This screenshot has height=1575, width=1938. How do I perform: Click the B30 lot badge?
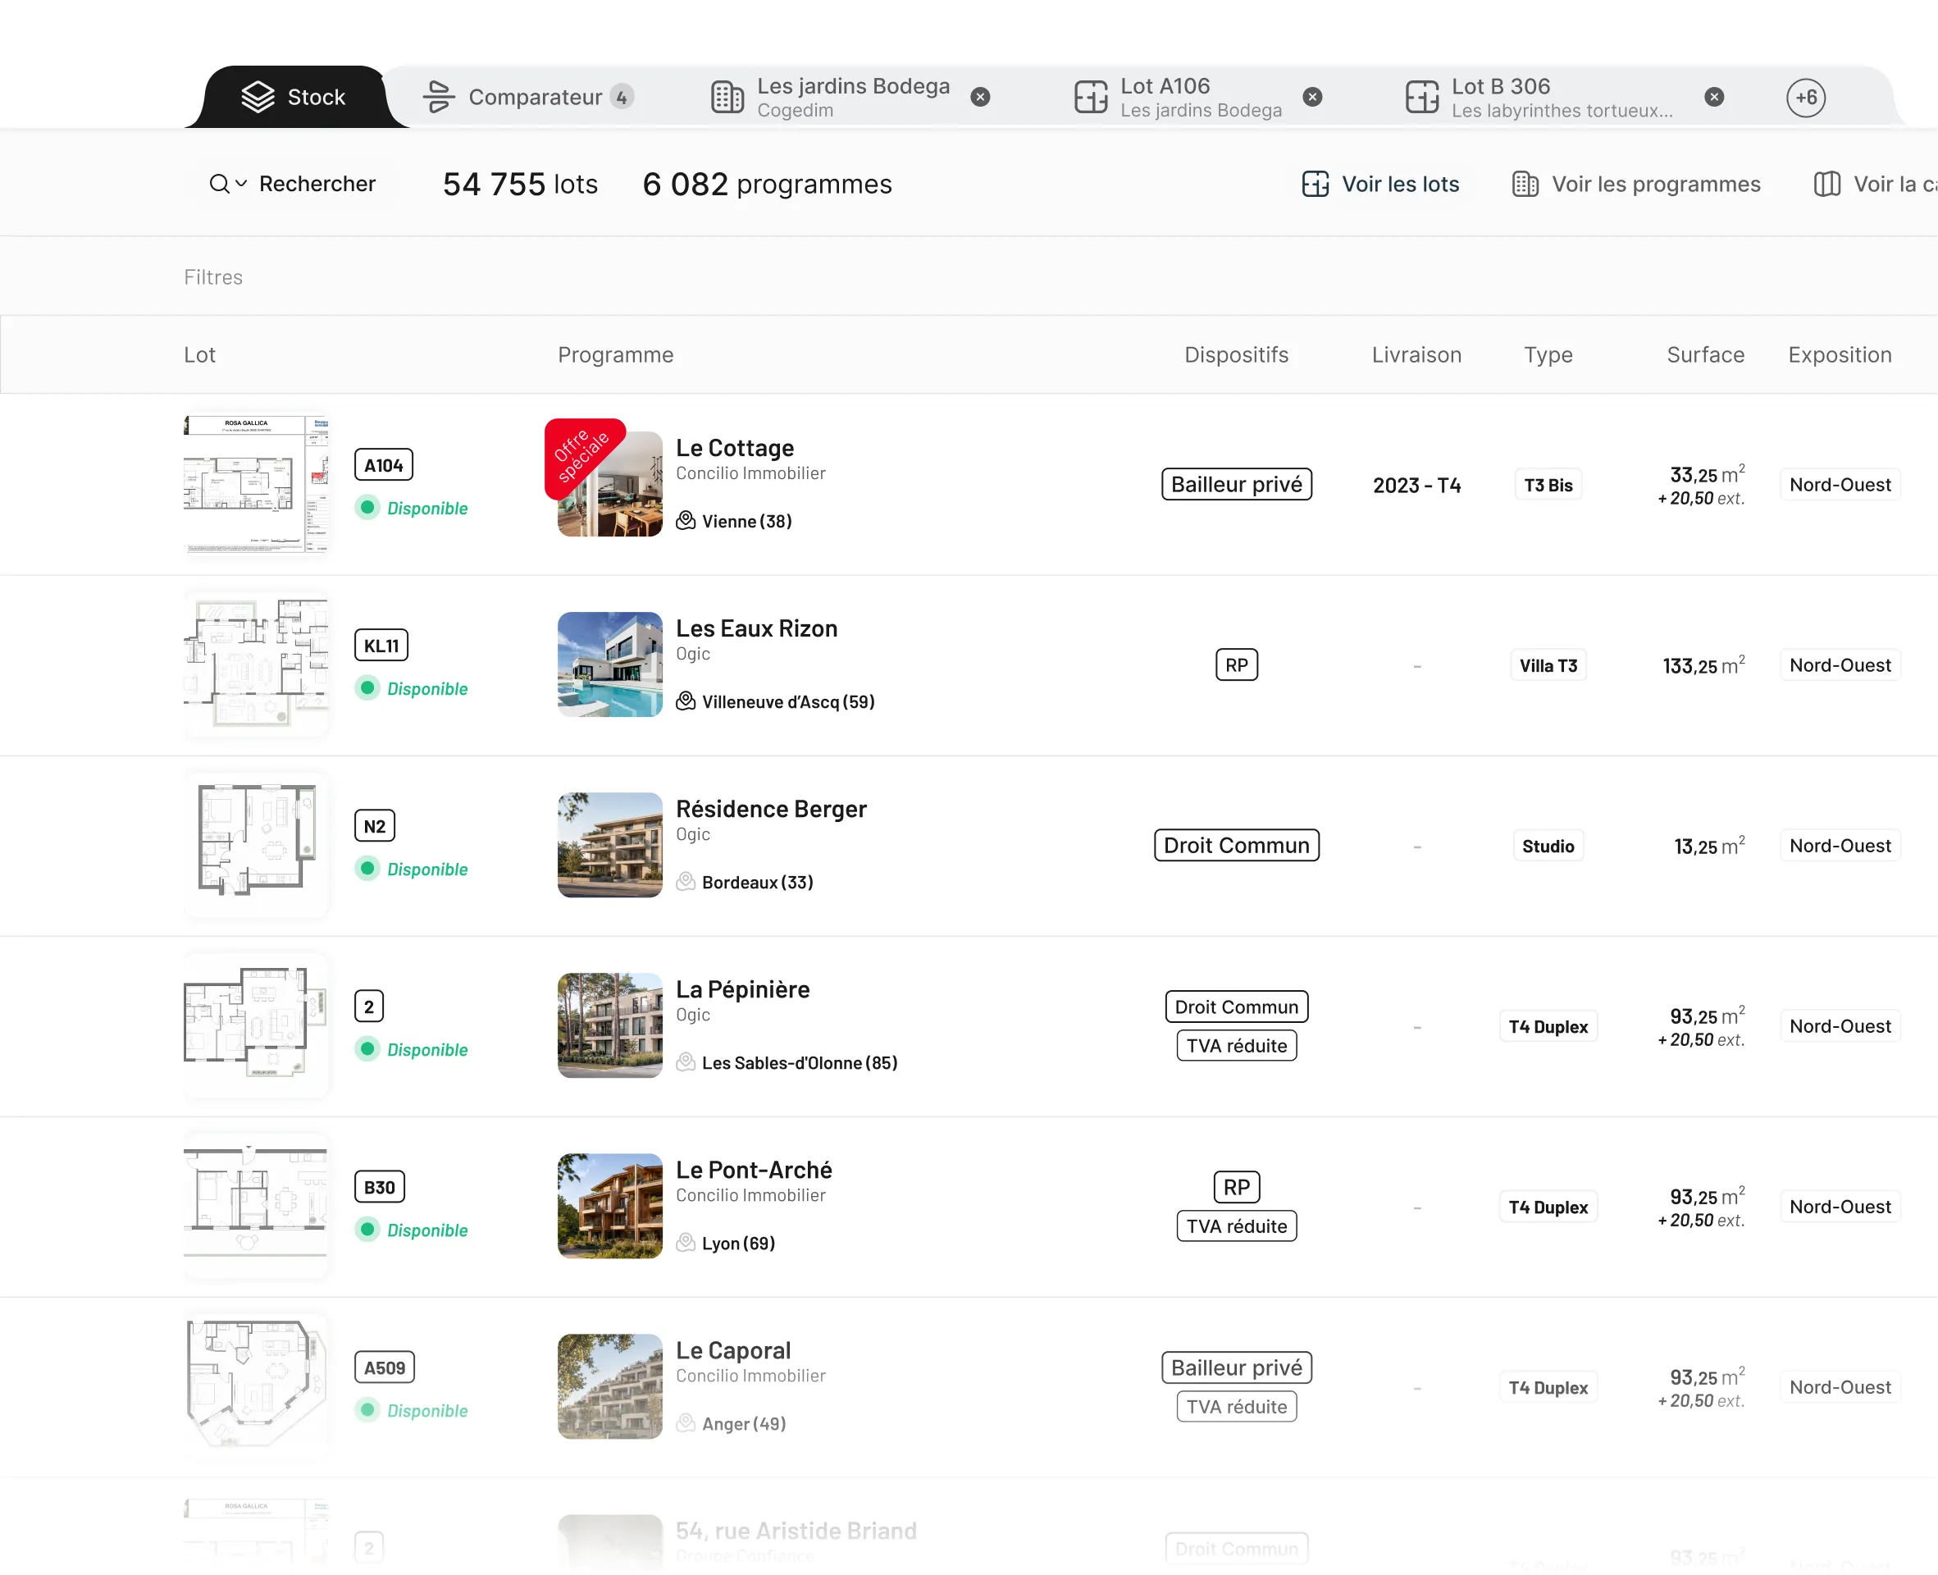pyautogui.click(x=379, y=1188)
